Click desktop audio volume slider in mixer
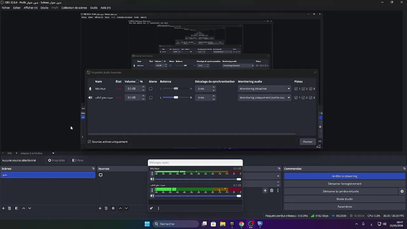The image size is (407, 229). (198, 196)
